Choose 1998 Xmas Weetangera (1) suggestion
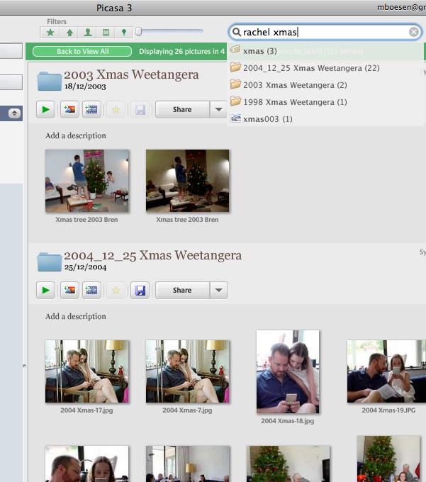The image size is (426, 482). click(x=325, y=102)
